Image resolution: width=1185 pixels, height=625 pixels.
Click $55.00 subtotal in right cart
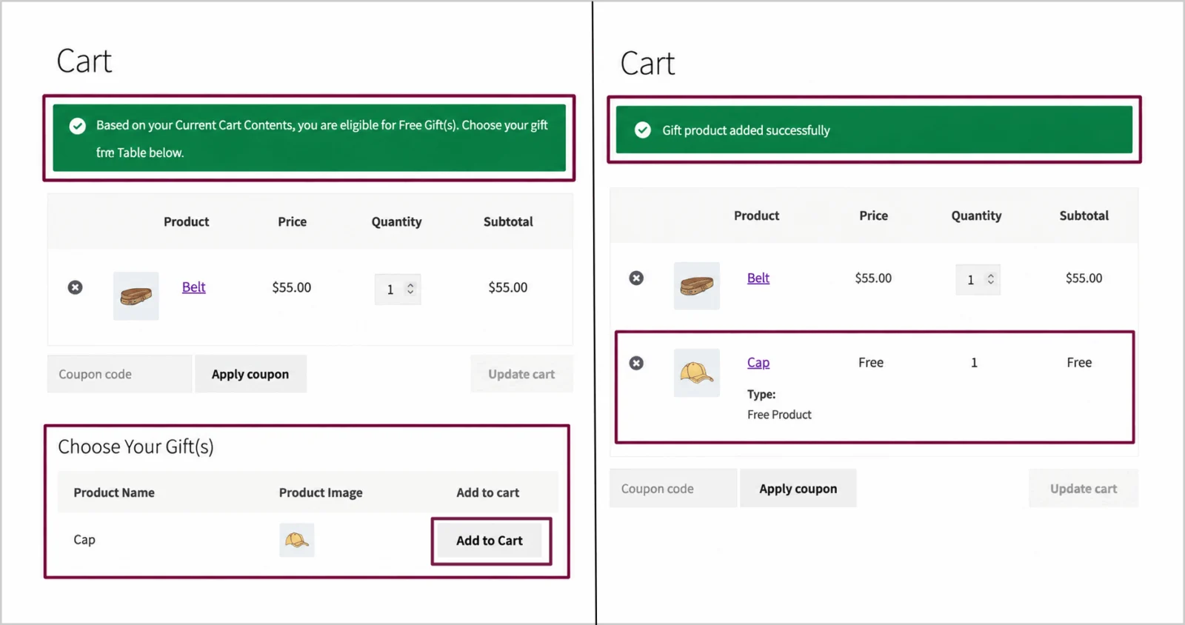(x=1084, y=278)
